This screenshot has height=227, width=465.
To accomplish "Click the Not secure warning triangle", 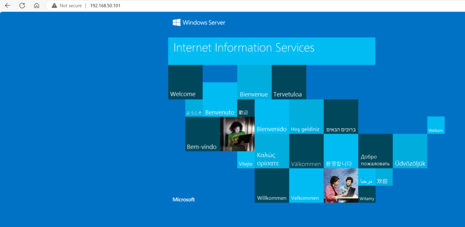I will pyautogui.click(x=54, y=5).
